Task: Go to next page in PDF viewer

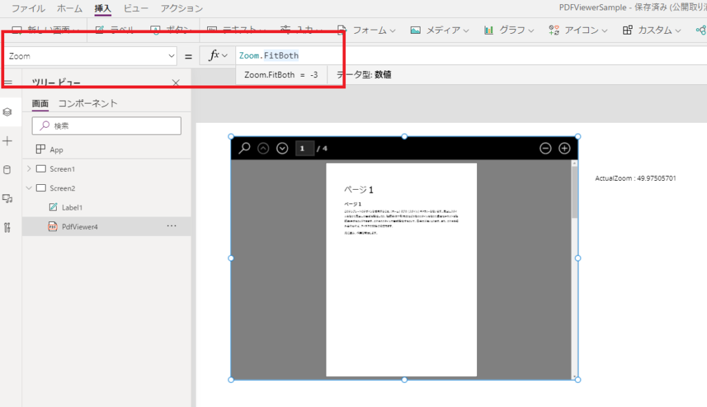Action: point(282,148)
